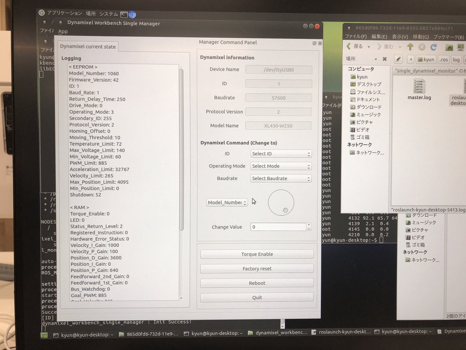Launch the Chromium browser from top panel
This screenshot has width=466, height=350.
[x=132, y=14]
